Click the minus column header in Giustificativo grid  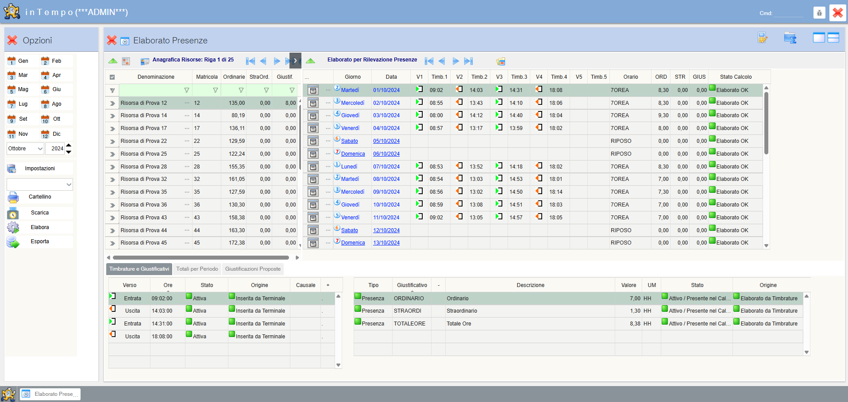(439, 285)
